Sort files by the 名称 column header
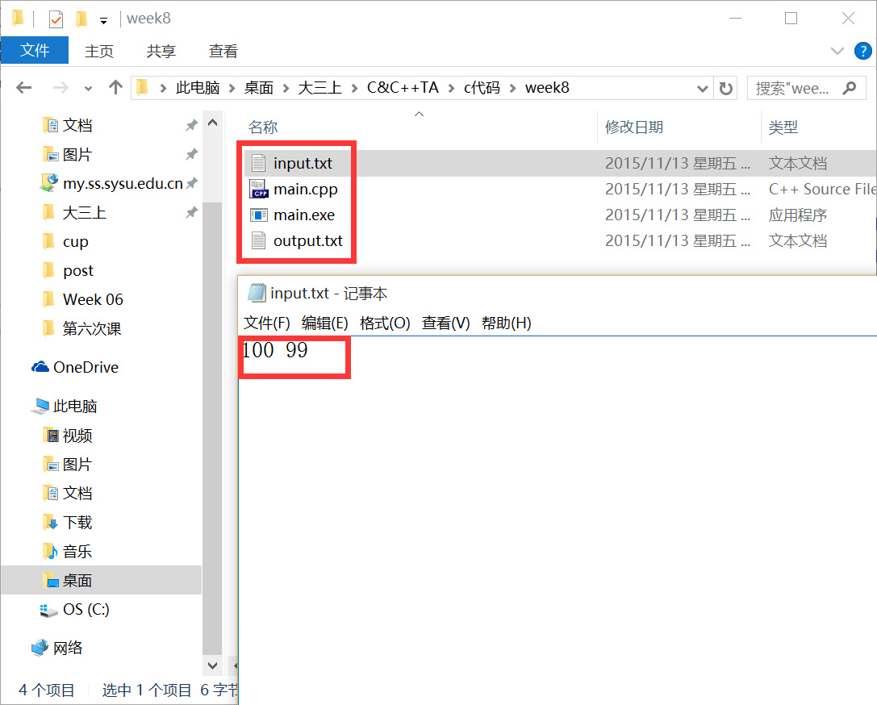877x705 pixels. point(263,127)
